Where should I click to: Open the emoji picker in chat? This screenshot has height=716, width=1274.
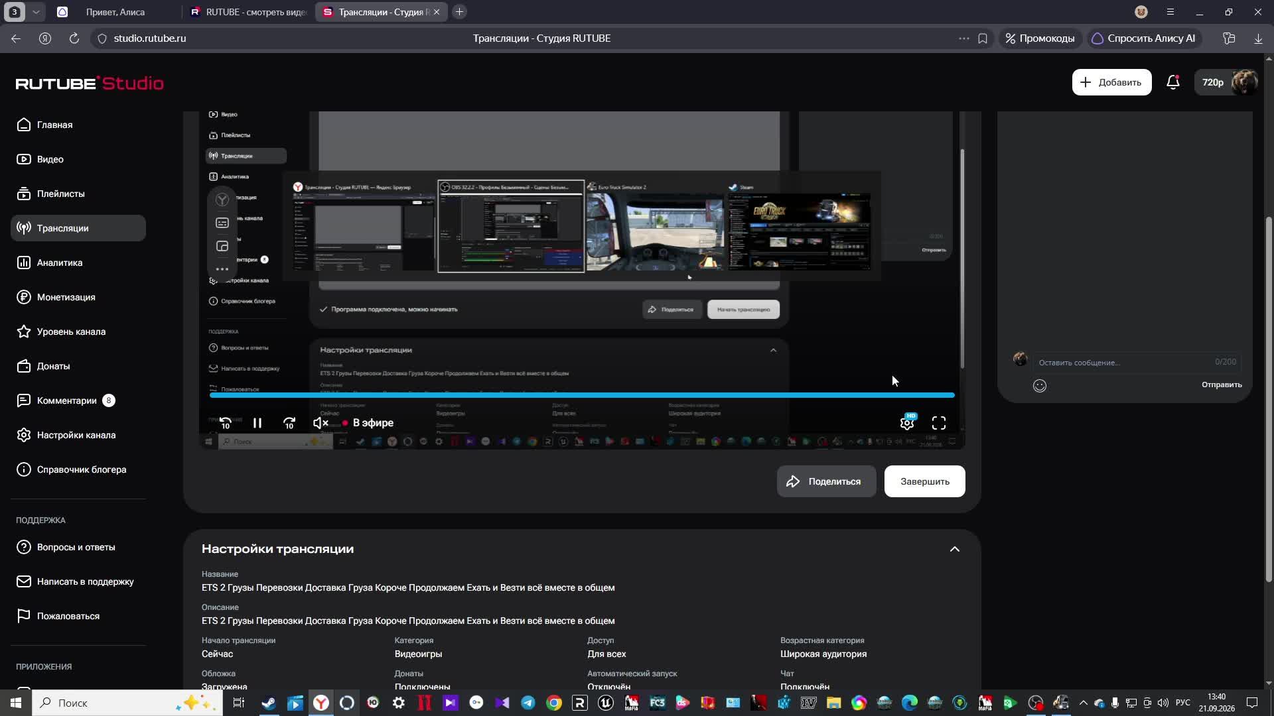[x=1040, y=385]
